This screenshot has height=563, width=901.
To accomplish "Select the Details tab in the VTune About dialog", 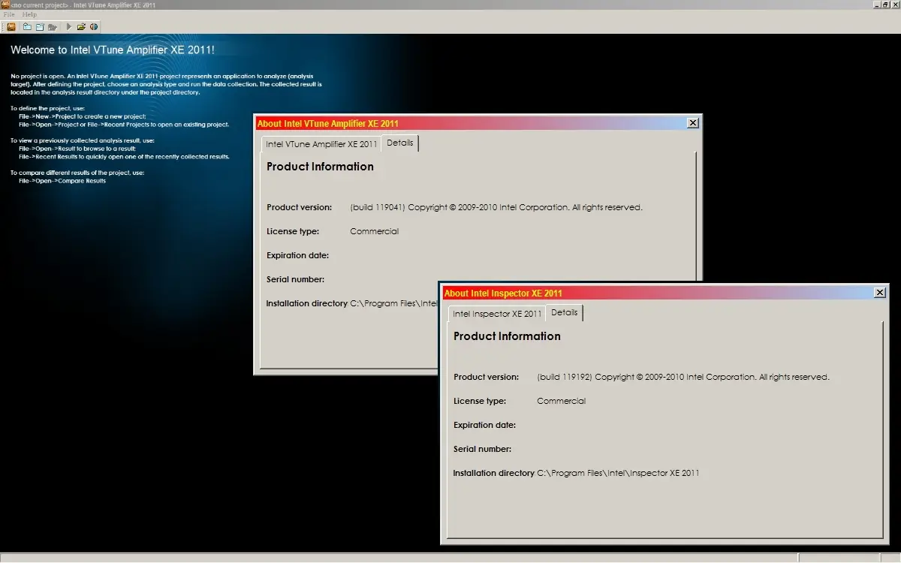I will [400, 143].
